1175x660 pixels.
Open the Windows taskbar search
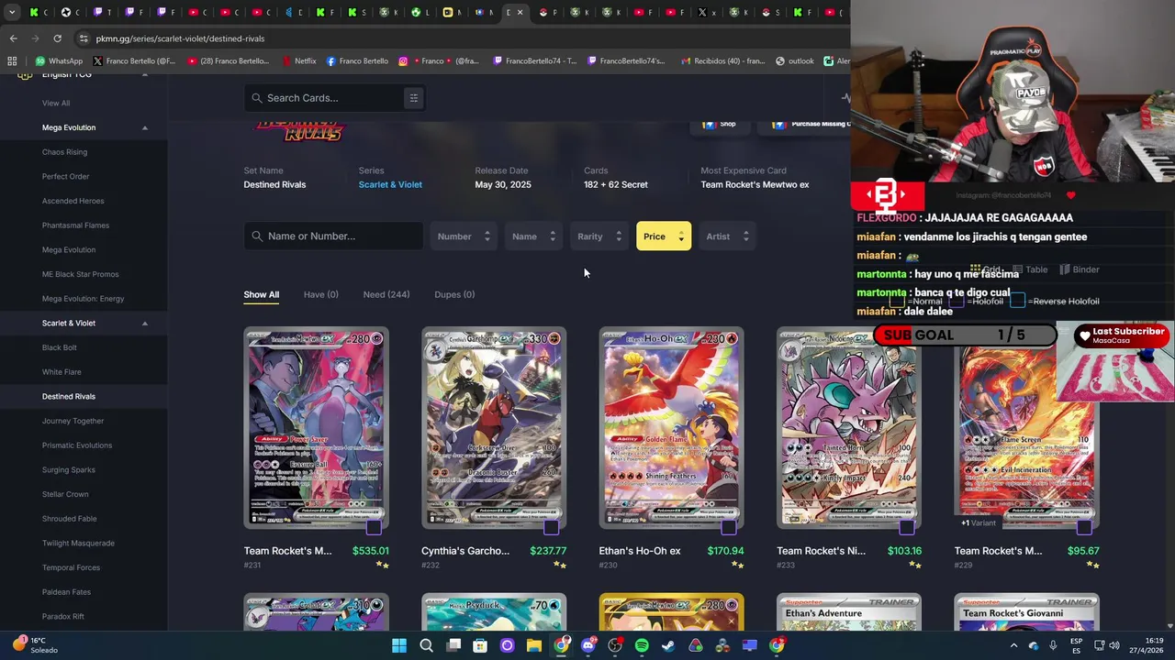point(426,645)
